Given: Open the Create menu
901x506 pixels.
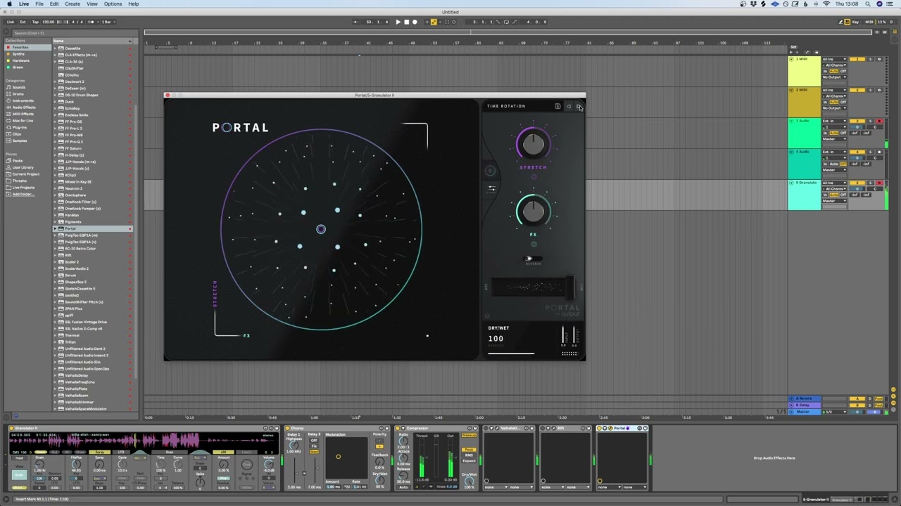Looking at the screenshot, I should tap(73, 4).
